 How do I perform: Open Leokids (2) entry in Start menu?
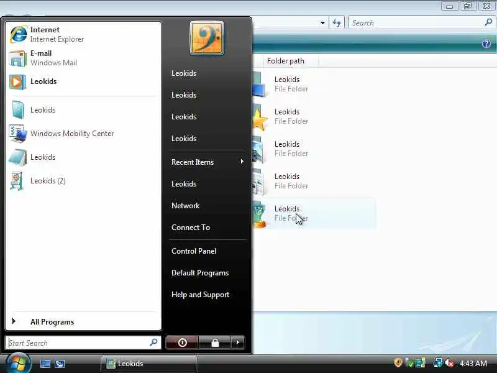[83, 181]
